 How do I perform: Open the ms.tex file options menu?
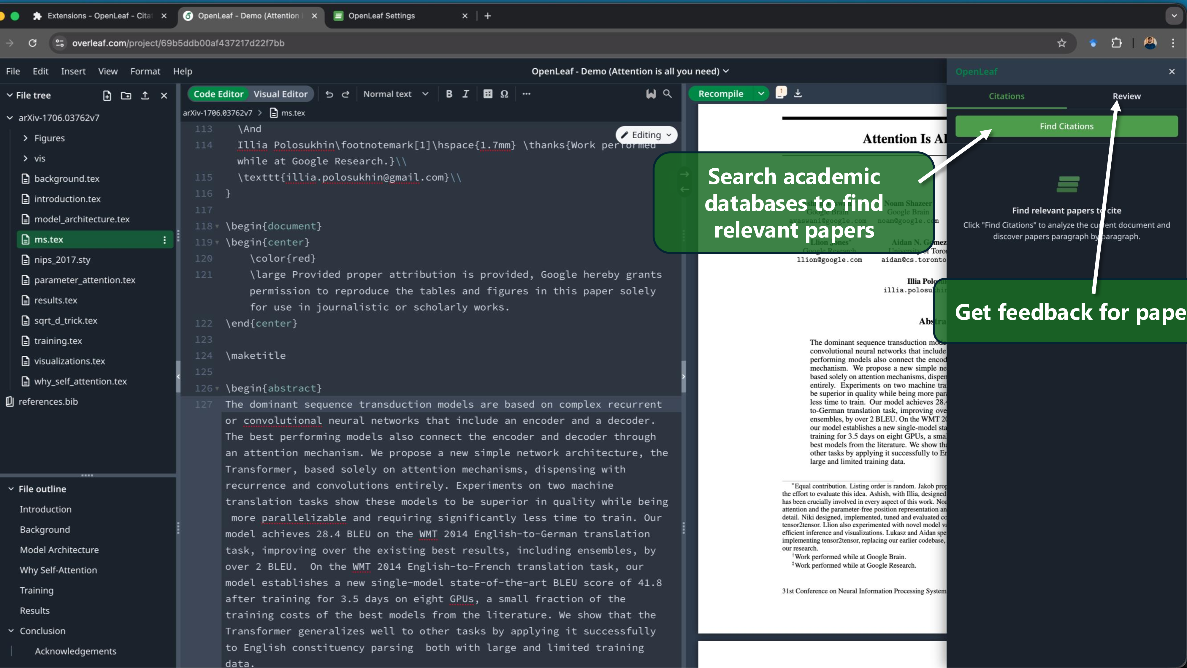pyautogui.click(x=164, y=240)
